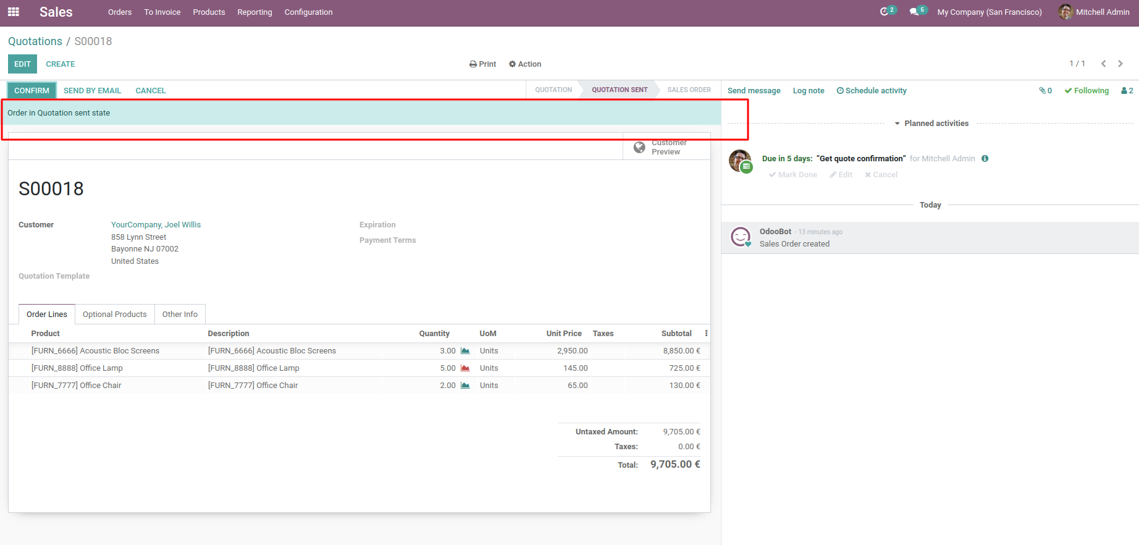Toggle the Following subscription status

(1086, 91)
